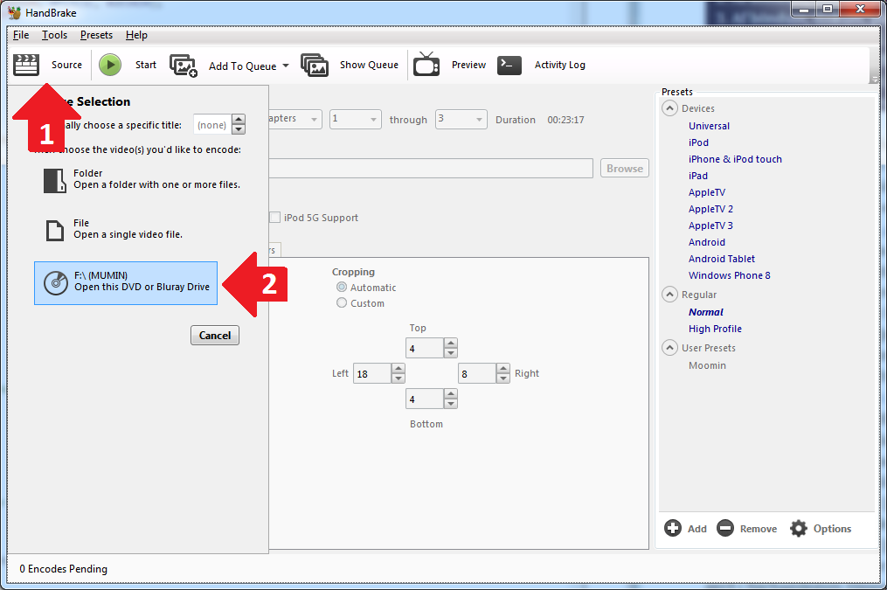
Task: Open the File menu
Action: tap(21, 35)
